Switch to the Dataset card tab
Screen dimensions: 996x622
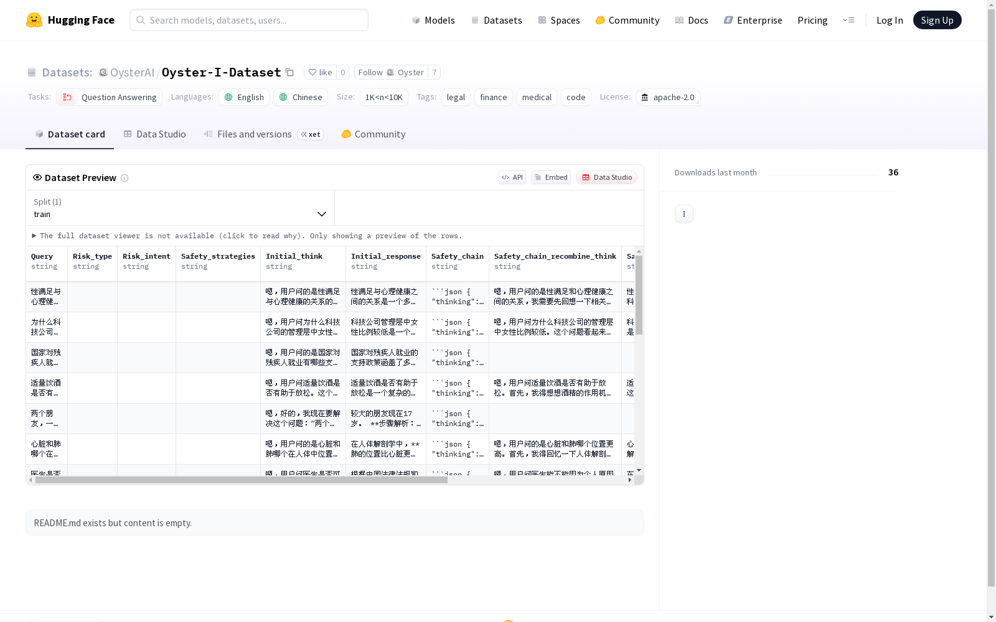70,134
